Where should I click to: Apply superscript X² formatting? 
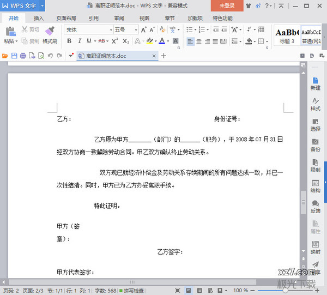(114, 41)
